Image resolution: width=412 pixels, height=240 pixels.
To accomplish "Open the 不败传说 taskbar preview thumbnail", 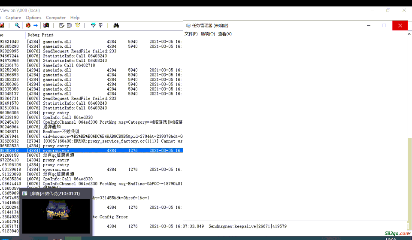I will click(x=56, y=216).
